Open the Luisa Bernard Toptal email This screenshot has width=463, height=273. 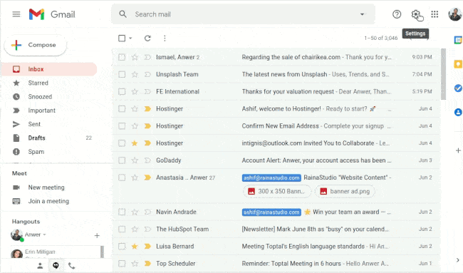(x=276, y=246)
